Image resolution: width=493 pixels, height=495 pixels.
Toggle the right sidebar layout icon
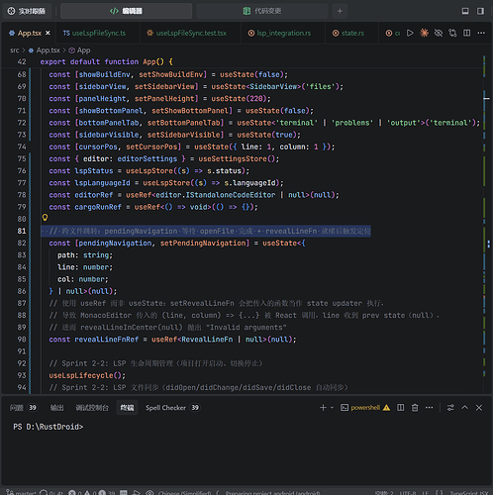point(480,11)
